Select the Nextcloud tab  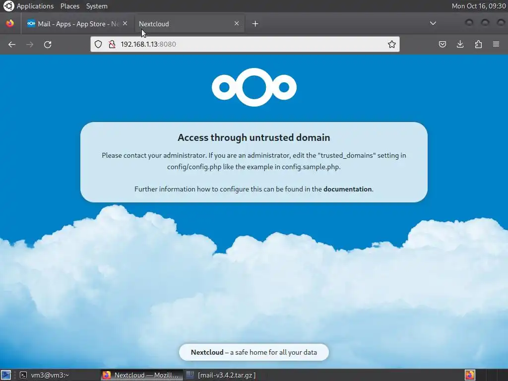click(190, 24)
